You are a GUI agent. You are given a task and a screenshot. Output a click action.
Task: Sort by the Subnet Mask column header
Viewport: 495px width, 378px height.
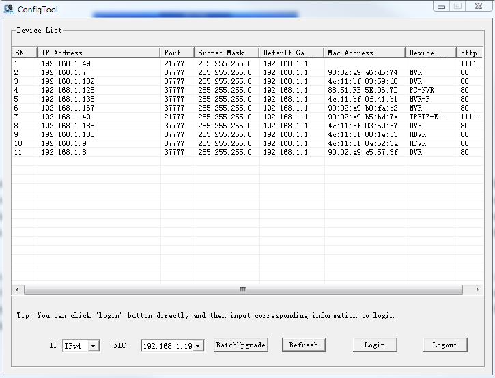(x=227, y=53)
